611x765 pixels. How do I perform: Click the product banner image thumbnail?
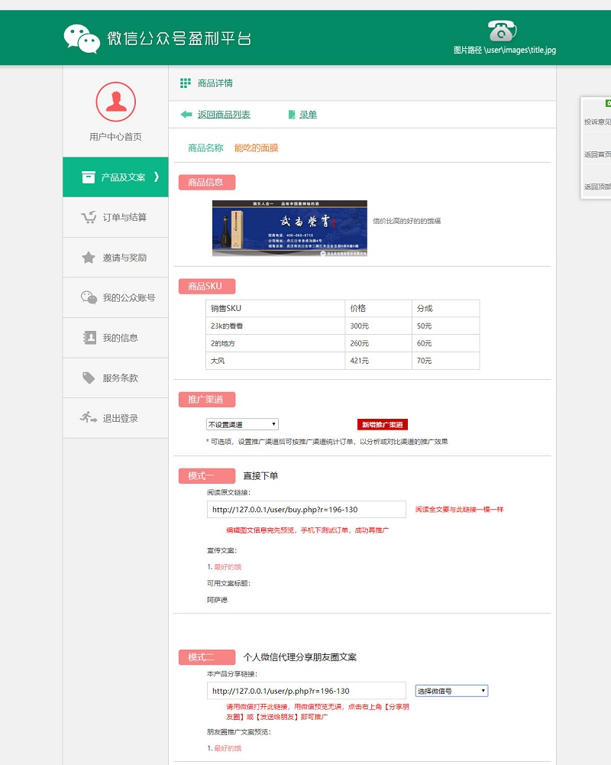[x=289, y=228]
